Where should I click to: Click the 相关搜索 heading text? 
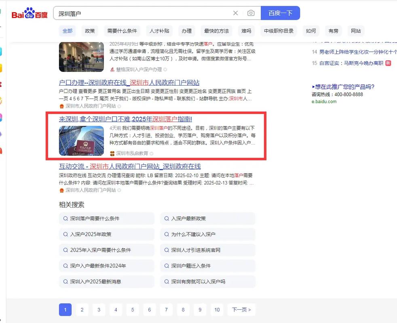[x=72, y=205]
